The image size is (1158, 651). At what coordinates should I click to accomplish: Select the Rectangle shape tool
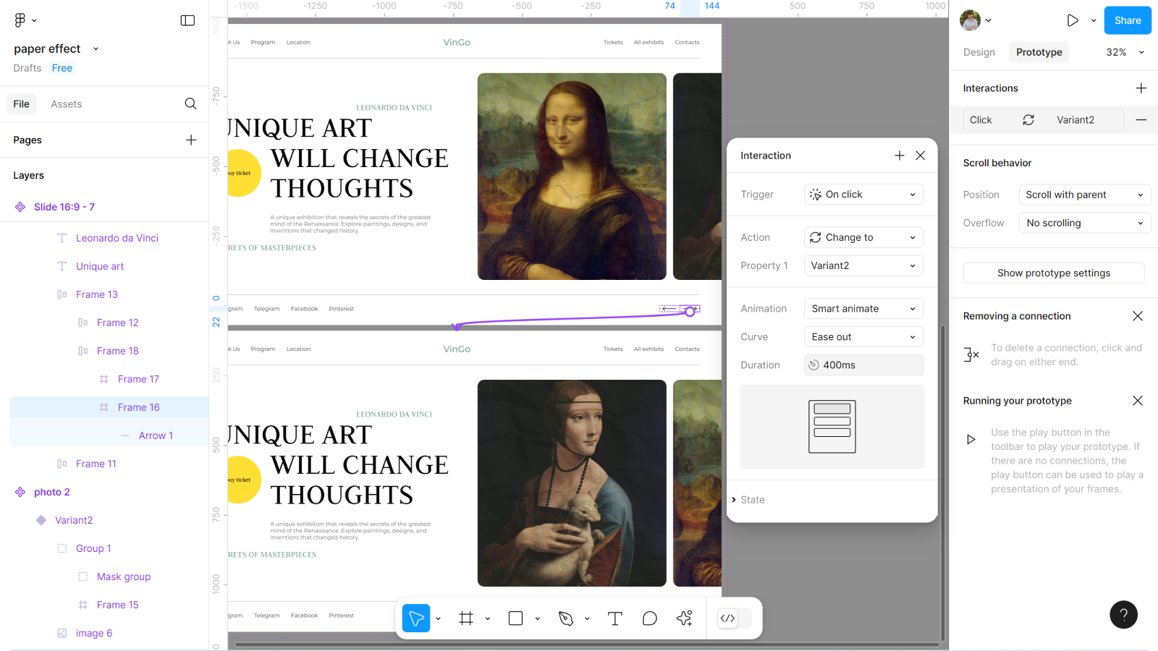pyautogui.click(x=515, y=618)
